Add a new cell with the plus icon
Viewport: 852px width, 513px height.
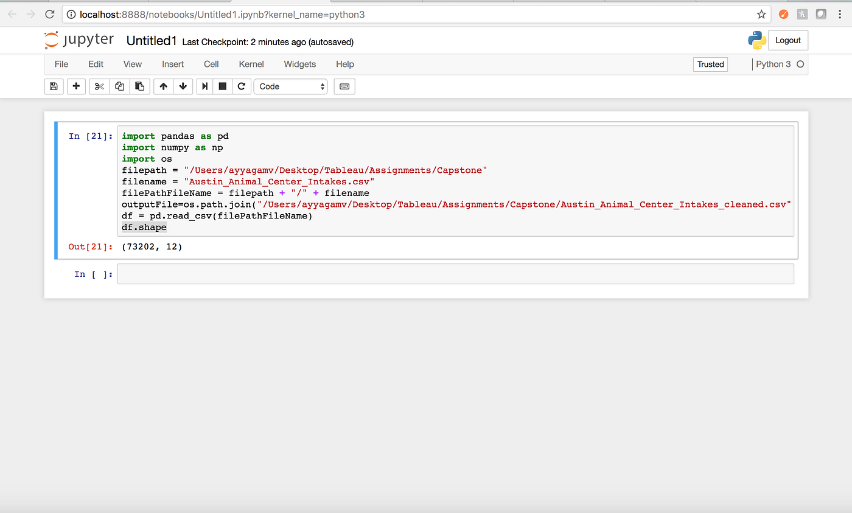click(76, 86)
